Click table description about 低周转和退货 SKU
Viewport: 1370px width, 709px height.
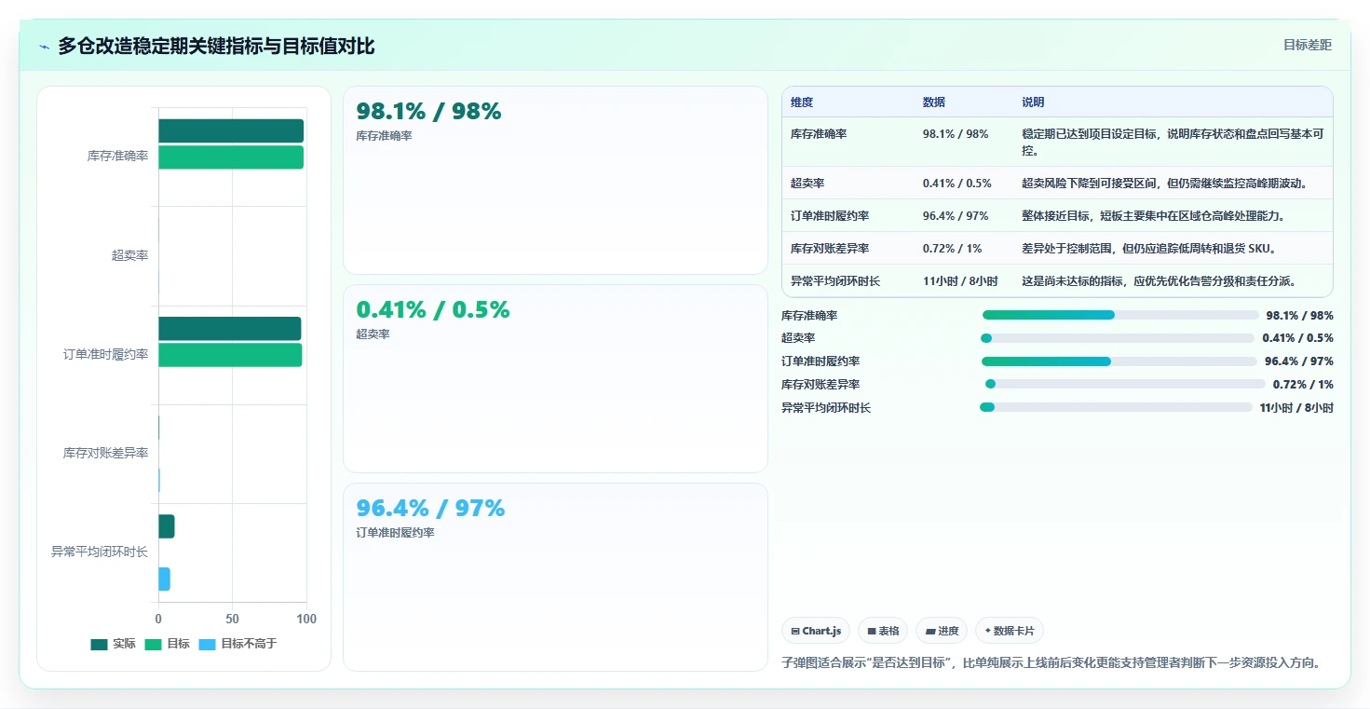point(1148,248)
